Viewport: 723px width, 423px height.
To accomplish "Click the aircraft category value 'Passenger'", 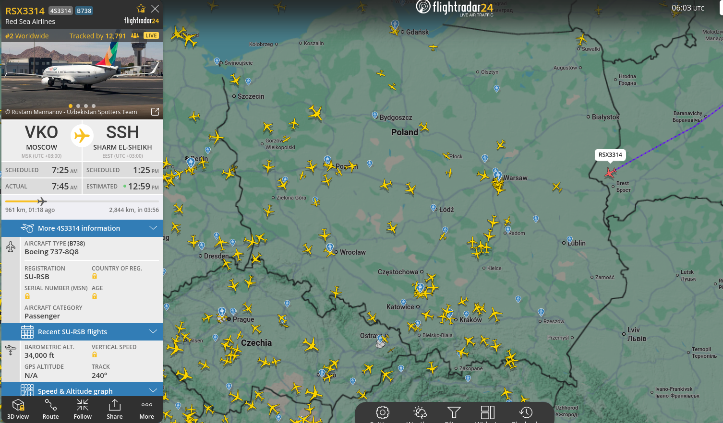I will pyautogui.click(x=42, y=316).
